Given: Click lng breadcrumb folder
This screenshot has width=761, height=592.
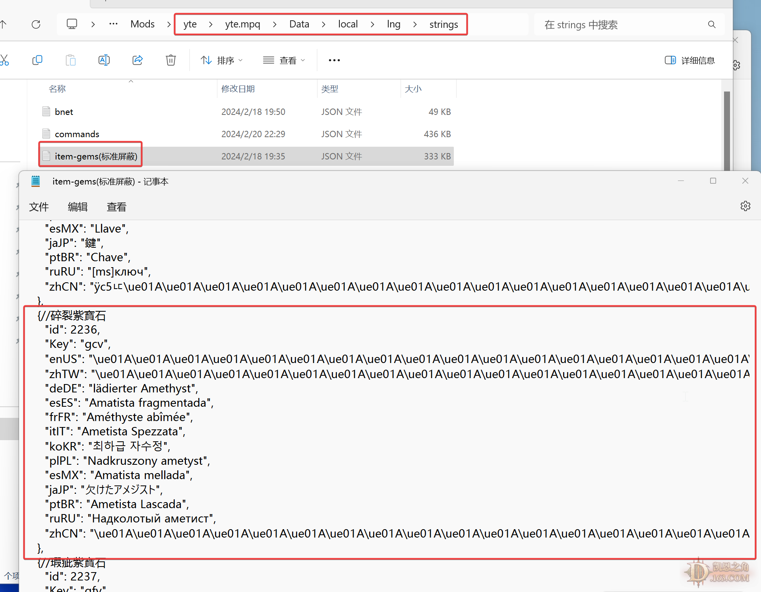Looking at the screenshot, I should pos(393,24).
